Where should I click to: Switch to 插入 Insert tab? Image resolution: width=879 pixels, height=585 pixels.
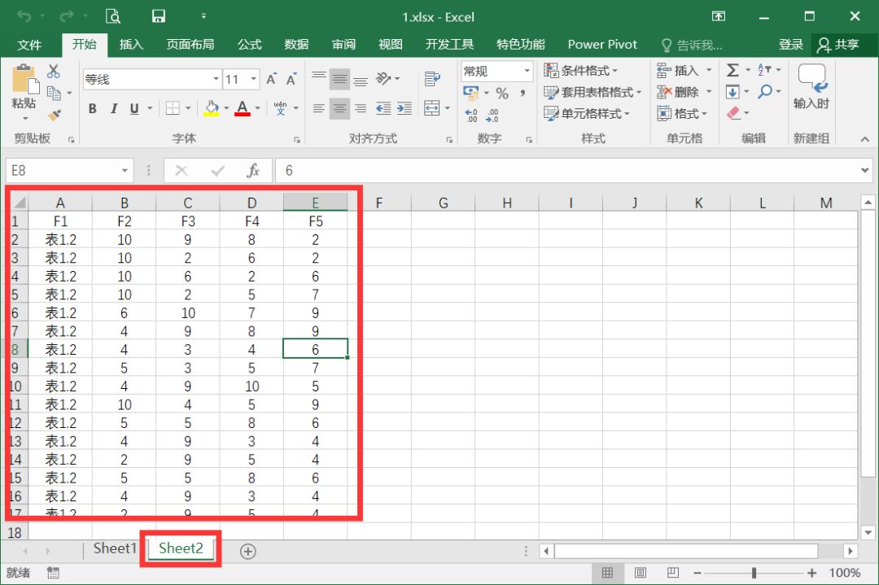pos(131,45)
